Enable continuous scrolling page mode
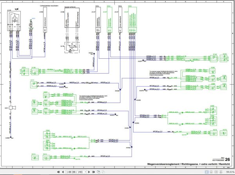Screen dimensions: 235x175 (x=211, y=172)
